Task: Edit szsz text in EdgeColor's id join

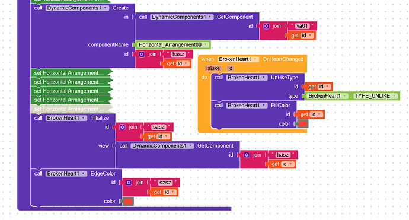Action: click(165, 183)
